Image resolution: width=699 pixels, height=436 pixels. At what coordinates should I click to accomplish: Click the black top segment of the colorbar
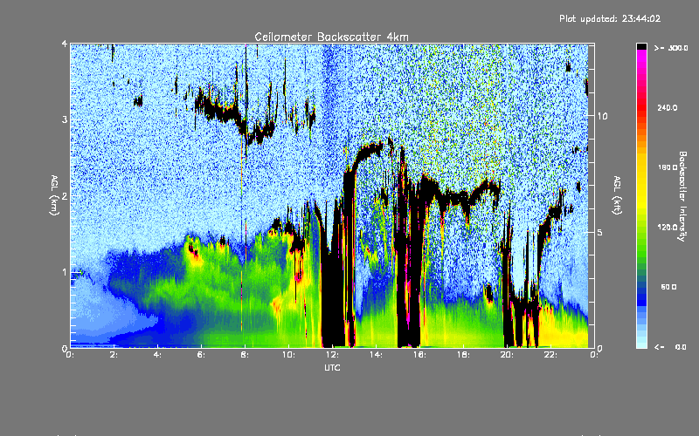pyautogui.click(x=641, y=46)
